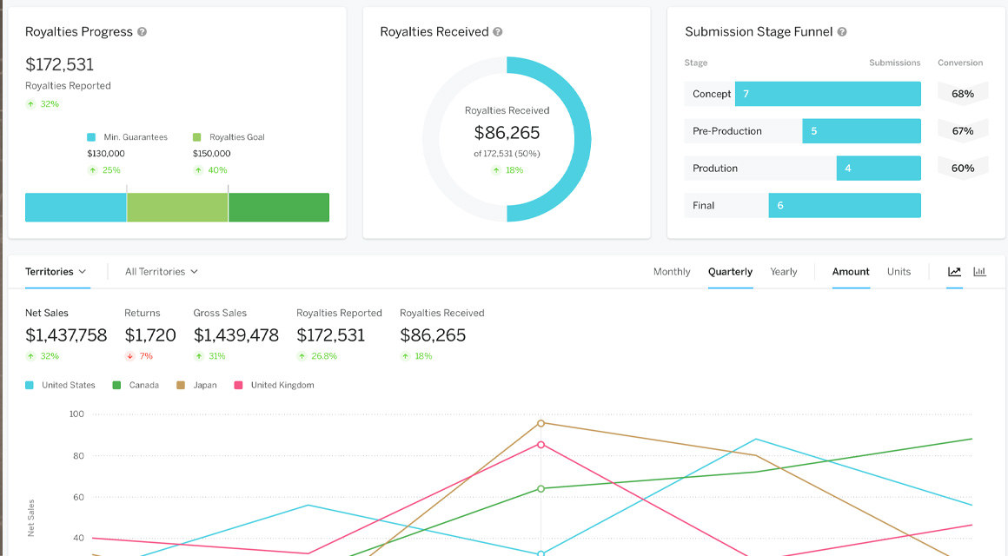Click the Canada data point marker
Screen dimensions: 1008x556
pyautogui.click(x=540, y=489)
